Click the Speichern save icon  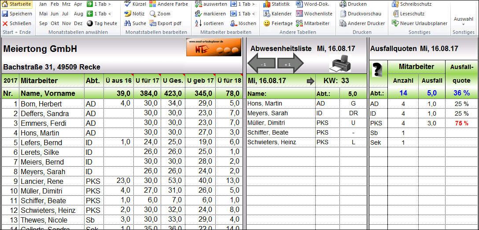[x=5, y=14]
